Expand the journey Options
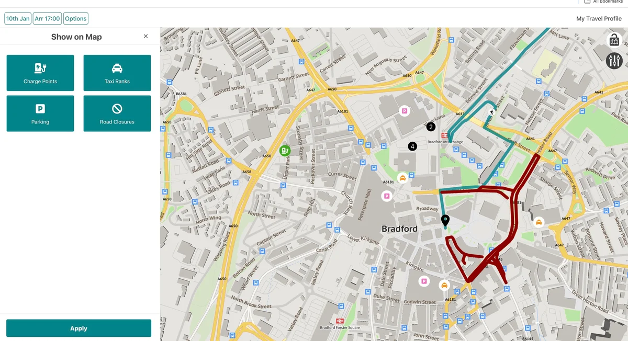628x341 pixels. click(76, 18)
